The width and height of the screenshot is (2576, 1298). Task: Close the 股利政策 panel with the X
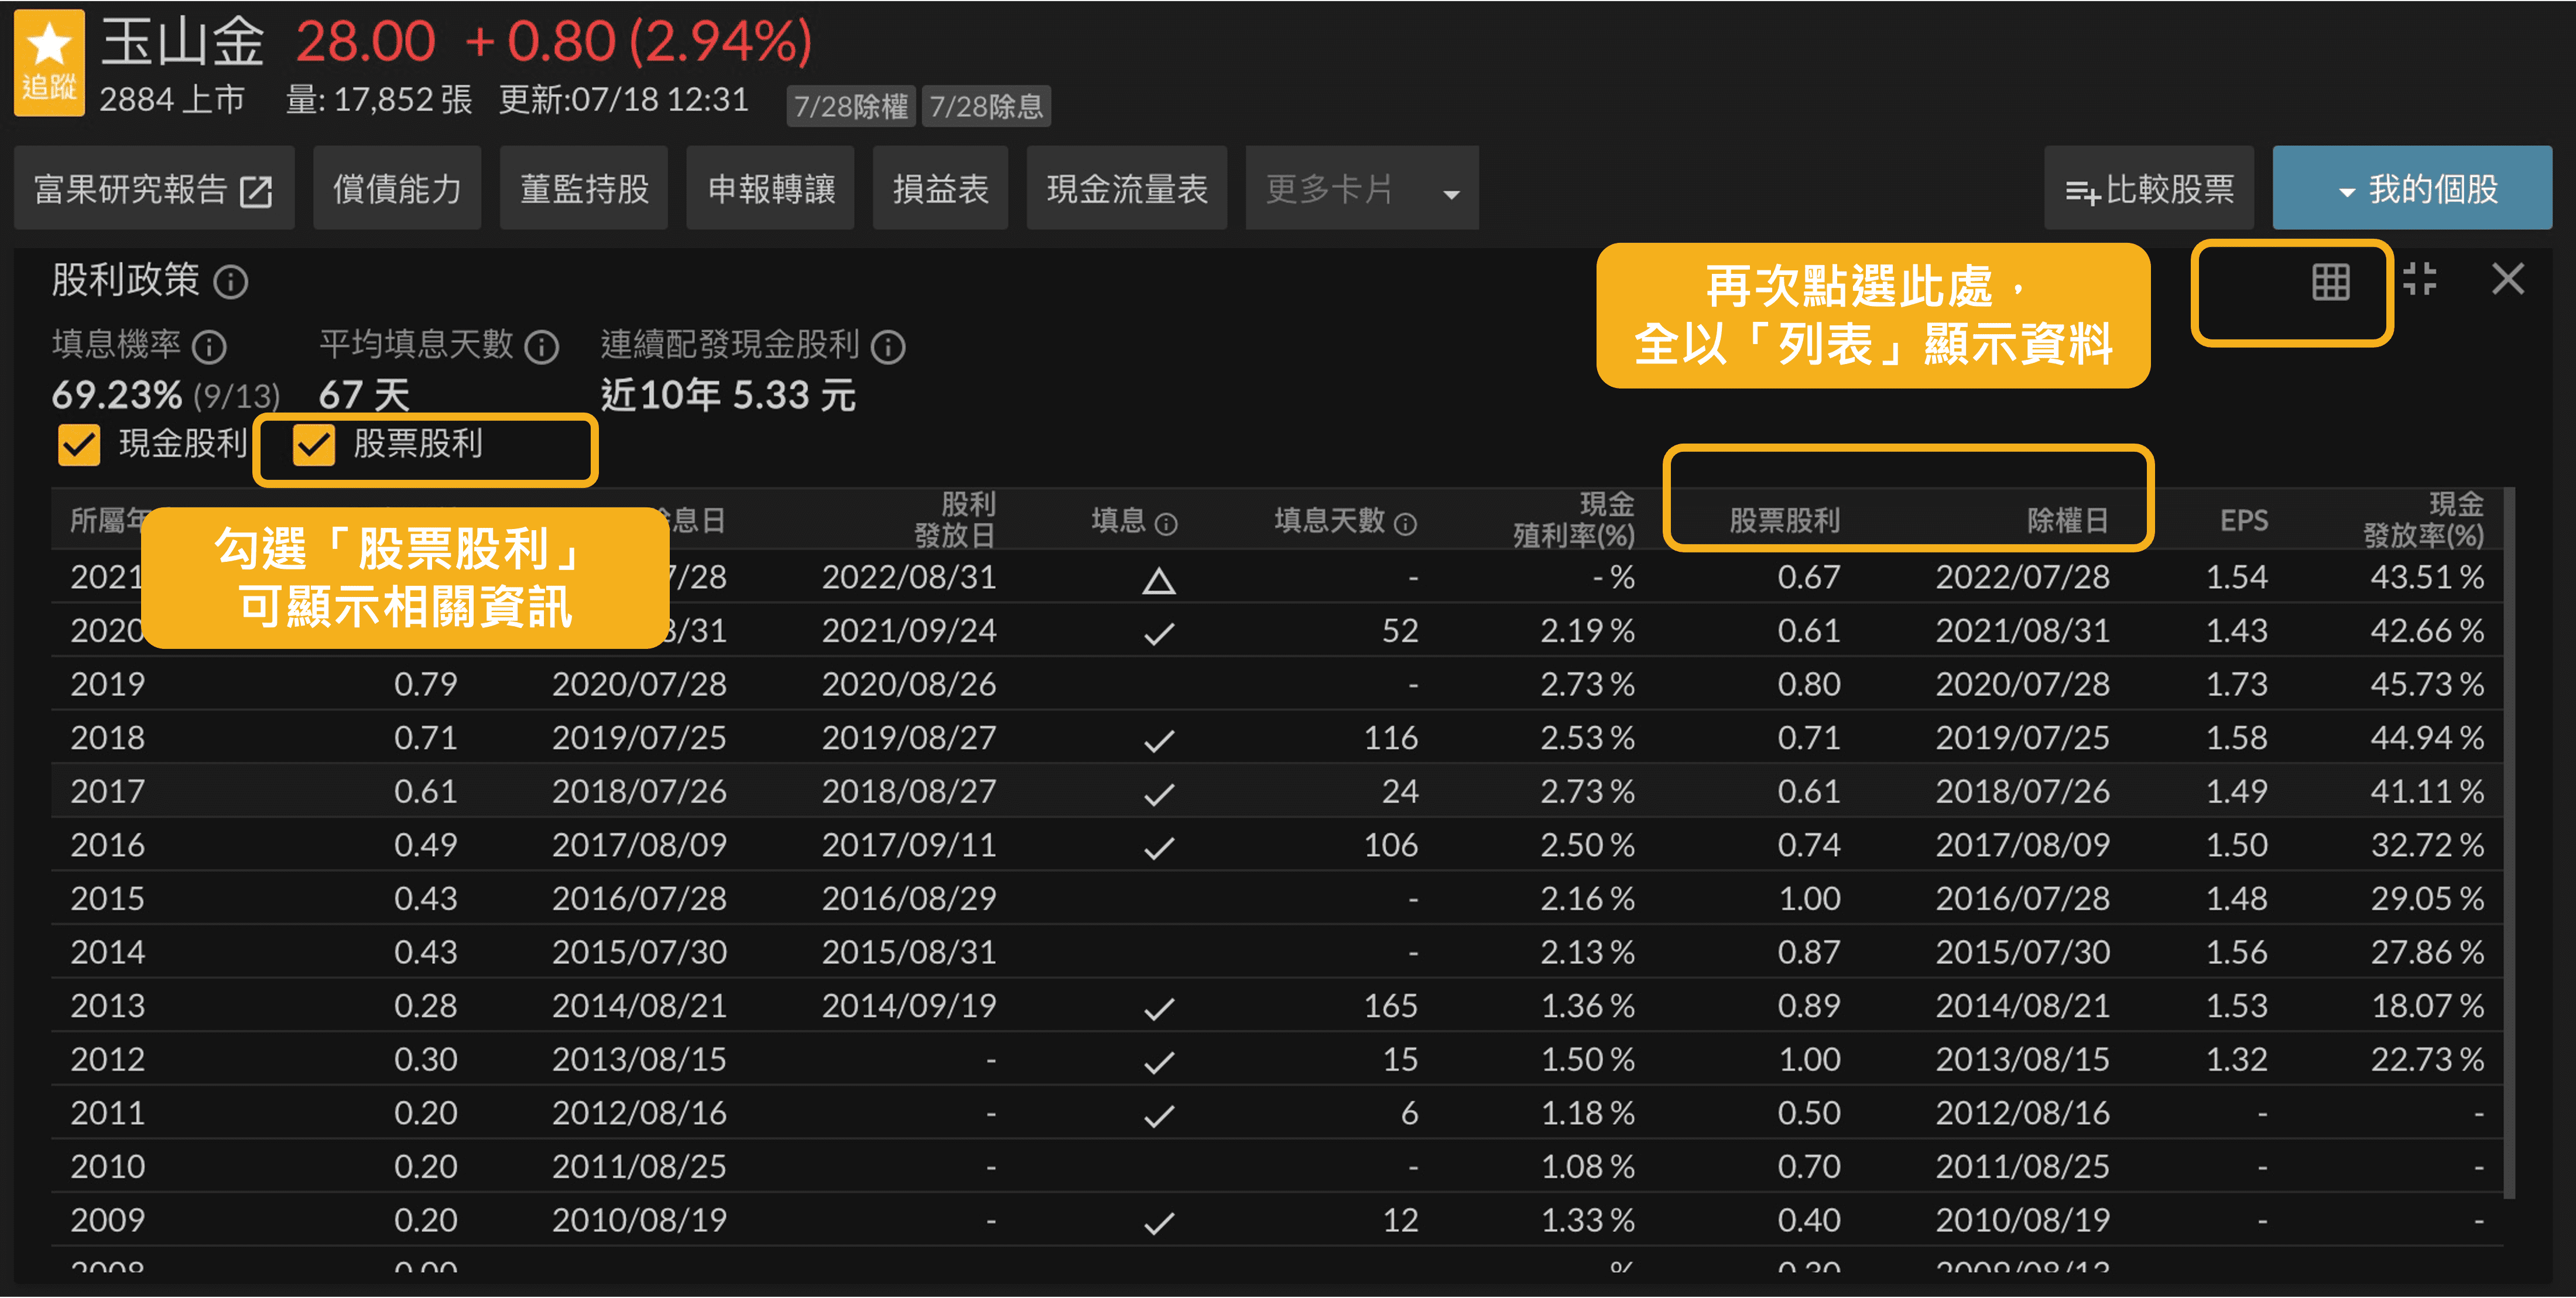pyautogui.click(x=2507, y=280)
